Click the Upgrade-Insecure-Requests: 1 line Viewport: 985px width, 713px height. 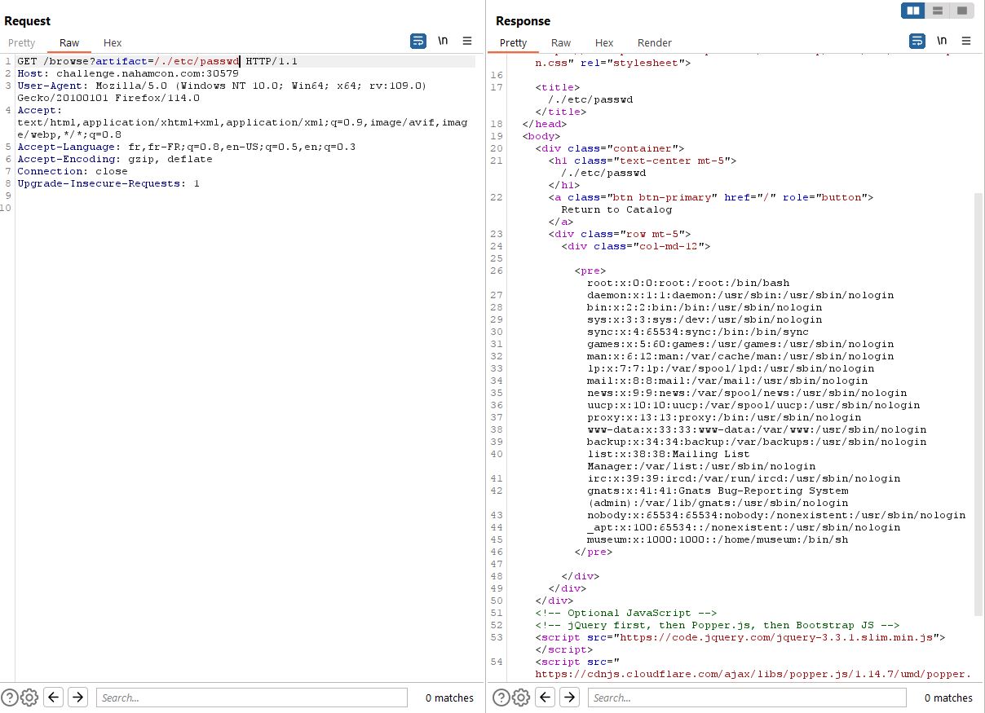point(108,184)
